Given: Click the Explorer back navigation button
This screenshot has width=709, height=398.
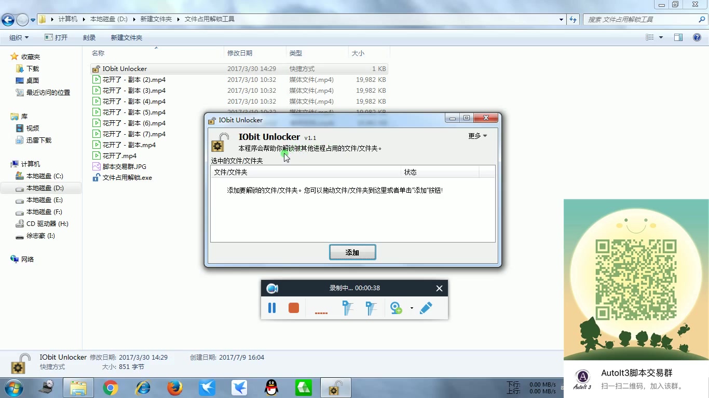Looking at the screenshot, I should [x=8, y=20].
